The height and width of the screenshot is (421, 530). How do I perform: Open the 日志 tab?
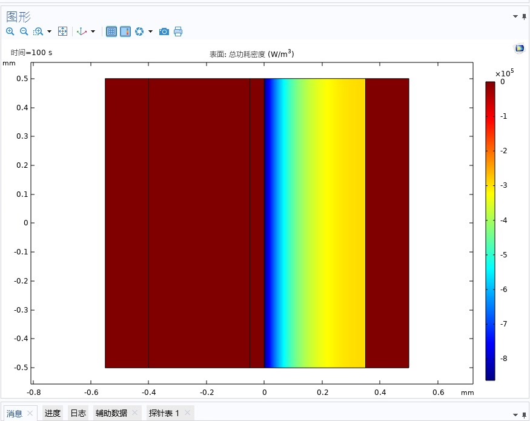[x=78, y=413]
